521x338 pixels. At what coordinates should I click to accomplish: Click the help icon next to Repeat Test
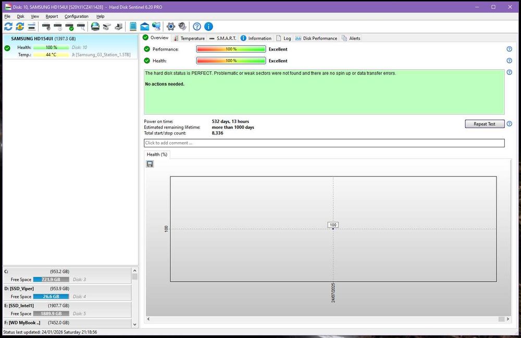click(x=510, y=124)
